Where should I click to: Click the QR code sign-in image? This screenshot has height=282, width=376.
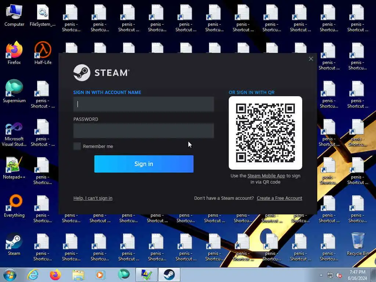click(x=265, y=133)
